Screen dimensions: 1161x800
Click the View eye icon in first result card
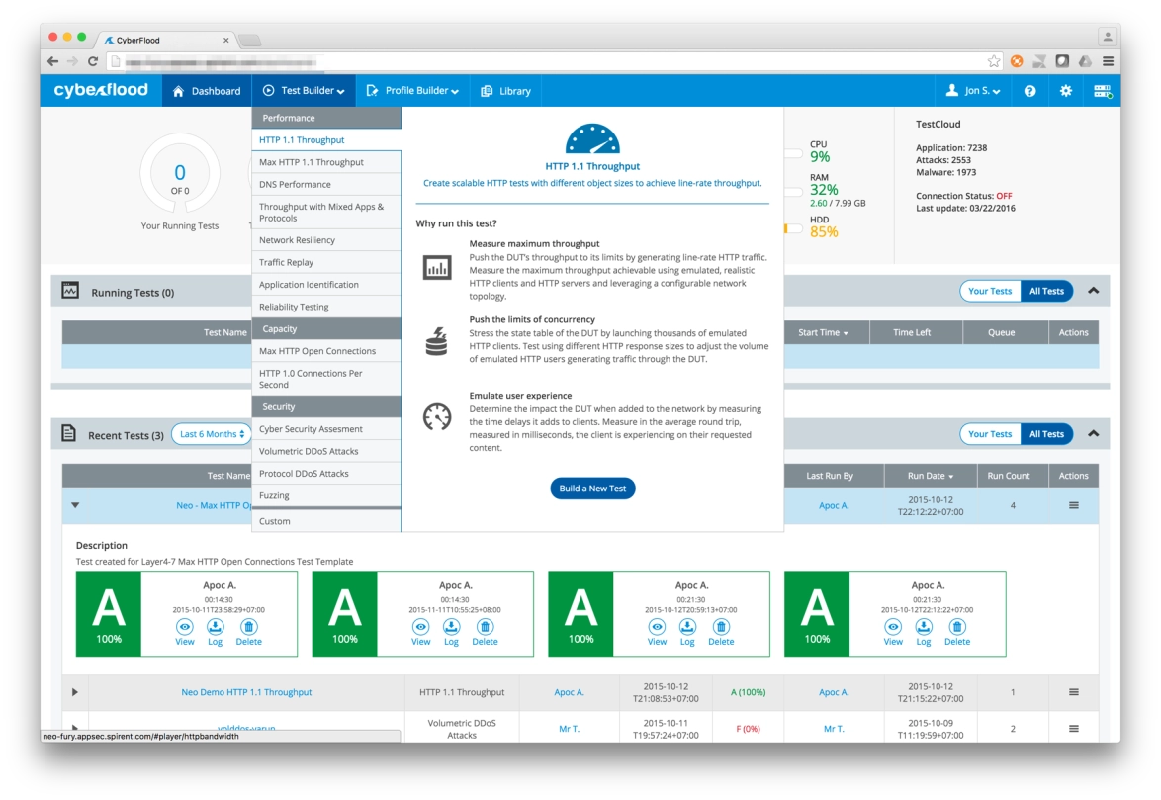pos(185,627)
